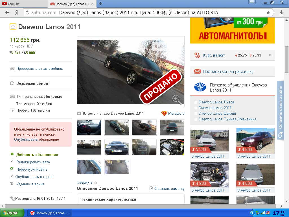Open Редактировать авто link
Image resolution: width=289 pixels, height=217 pixels.
[x=33, y=162]
